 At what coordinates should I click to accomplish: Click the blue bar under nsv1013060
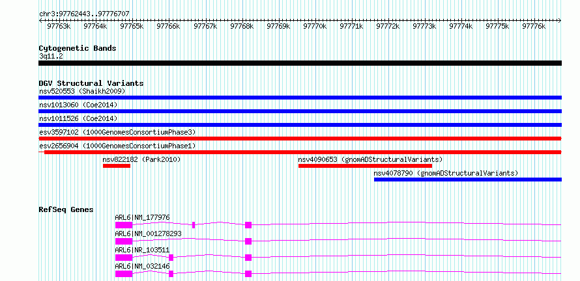[x=300, y=111]
